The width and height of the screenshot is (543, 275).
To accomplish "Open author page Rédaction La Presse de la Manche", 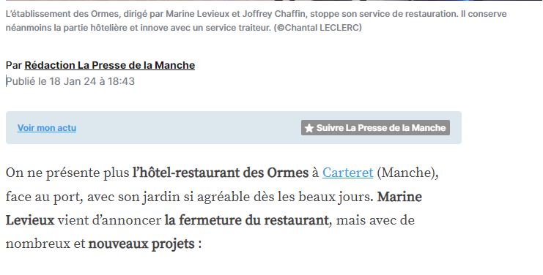I will pos(109,65).
